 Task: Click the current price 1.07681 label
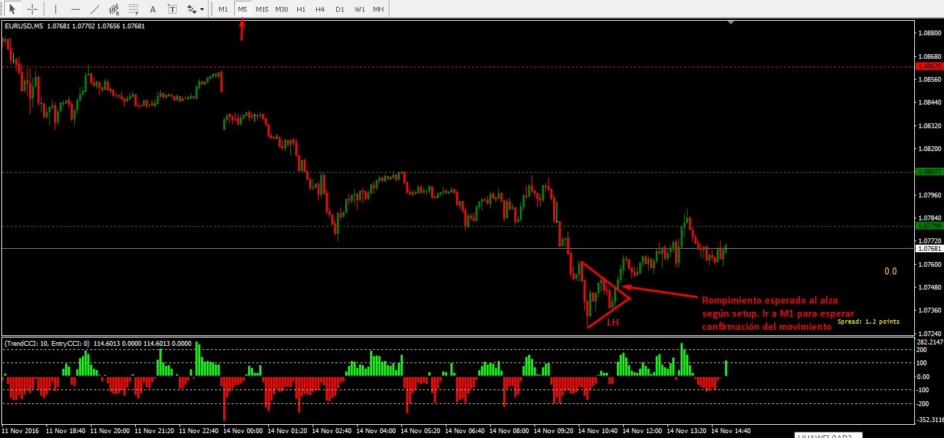click(x=929, y=248)
